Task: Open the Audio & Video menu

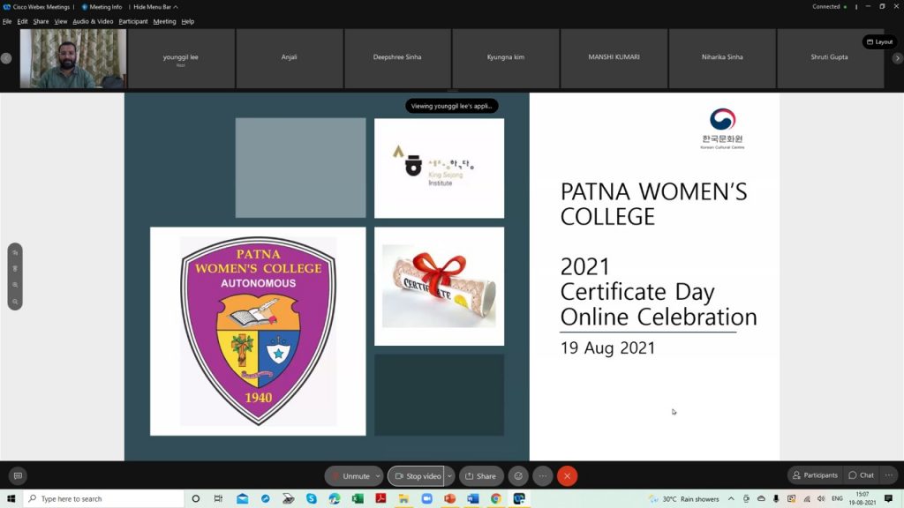Action: coord(93,21)
